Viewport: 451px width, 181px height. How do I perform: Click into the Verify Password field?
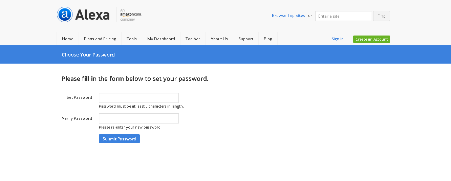138,118
